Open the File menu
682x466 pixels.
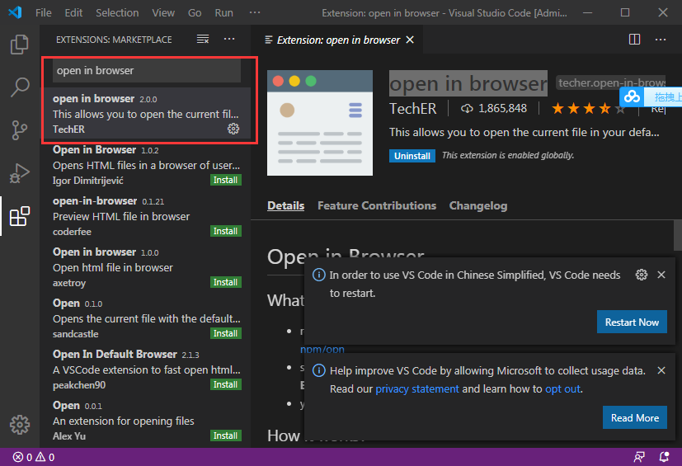[43, 12]
